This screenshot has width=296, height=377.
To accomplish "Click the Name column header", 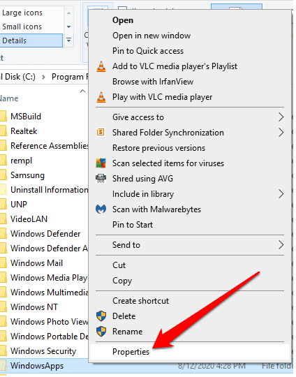I will coord(9,98).
